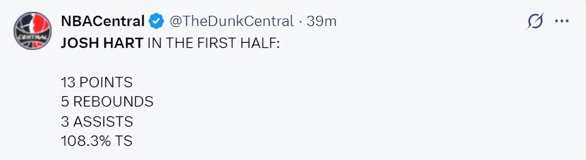Click the word REBOUNDS in the post
This screenshot has width=586, height=160.
[x=113, y=101]
